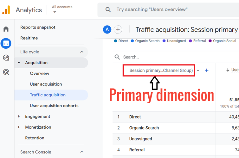Open the All accounts dropdown
This screenshot has height=158, width=239.
(x=62, y=9)
